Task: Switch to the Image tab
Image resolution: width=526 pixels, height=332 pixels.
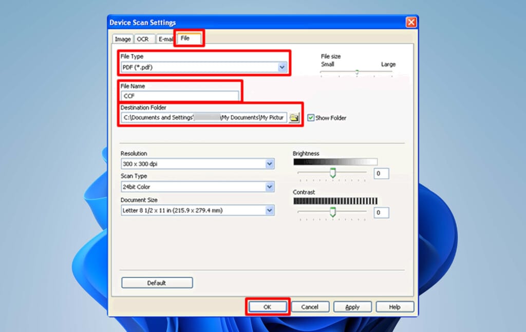Action: 123,39
